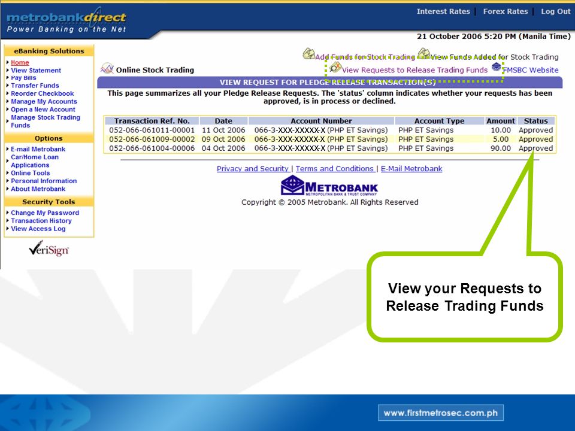Click the amount 5.00
Image resolution: width=575 pixels, height=431 pixels.
point(501,139)
